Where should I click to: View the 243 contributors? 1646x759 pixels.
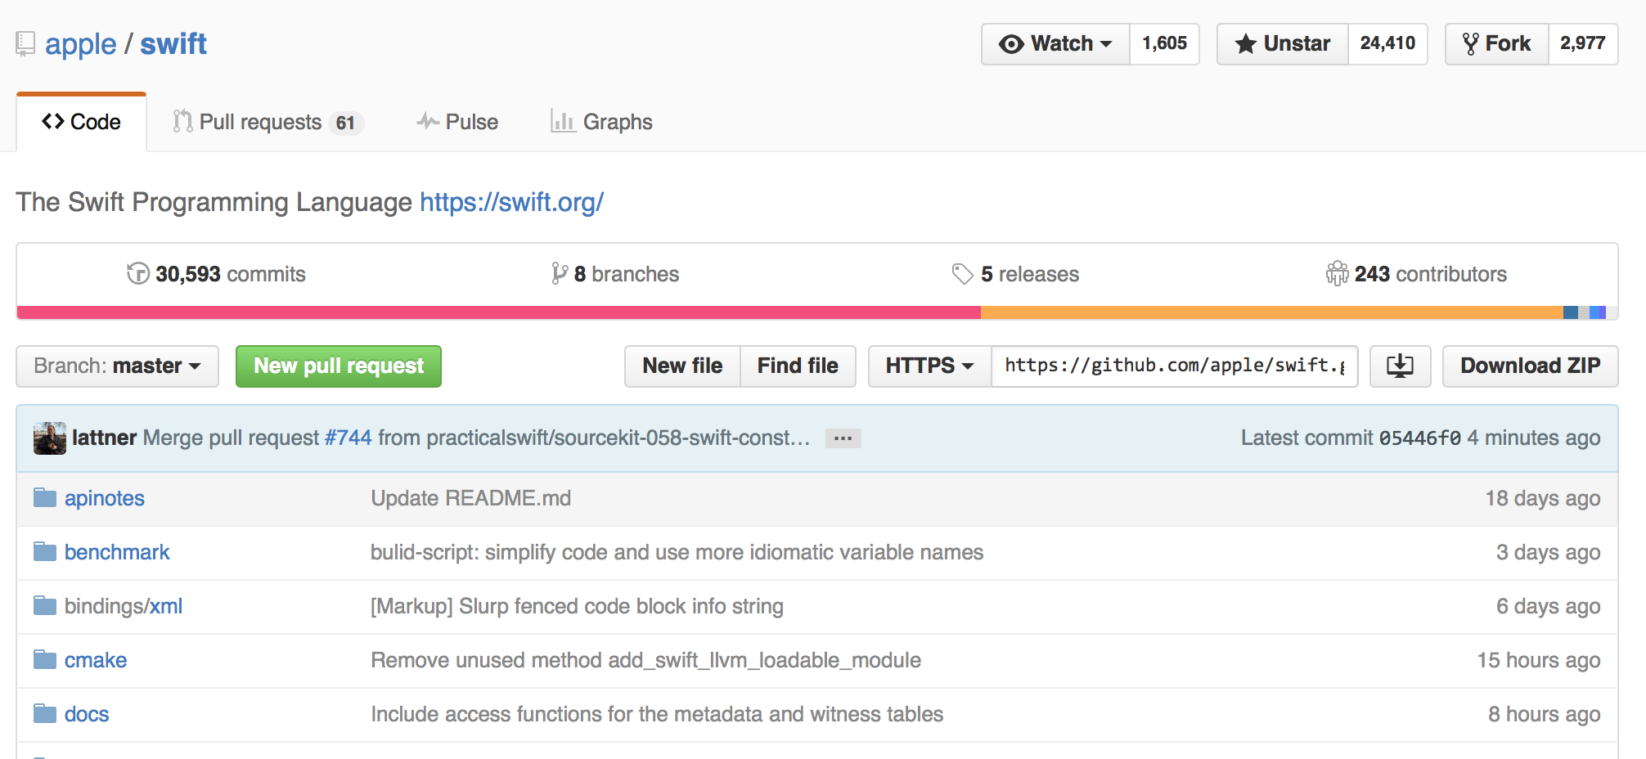pyautogui.click(x=1416, y=274)
